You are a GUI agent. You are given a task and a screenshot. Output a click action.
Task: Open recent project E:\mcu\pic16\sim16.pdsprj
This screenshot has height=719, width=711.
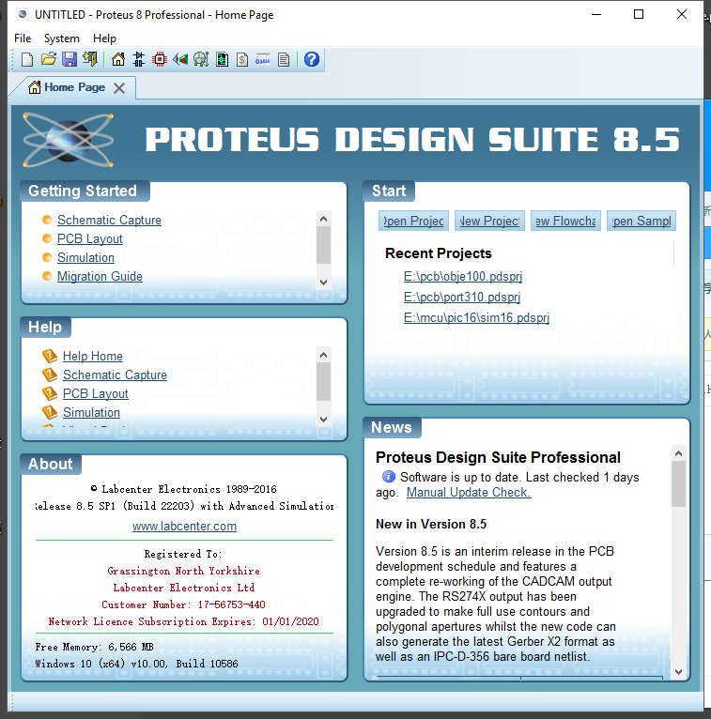[x=476, y=318]
